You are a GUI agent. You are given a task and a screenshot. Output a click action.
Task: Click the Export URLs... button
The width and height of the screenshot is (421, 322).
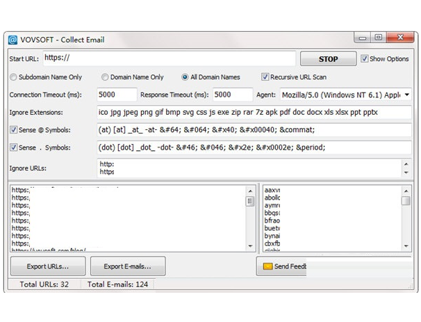48,266
